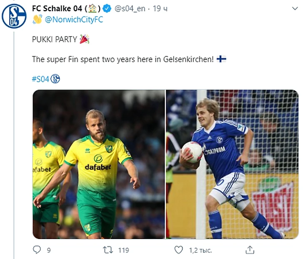Click the PUKKI PARTY tweet text

point(55,40)
